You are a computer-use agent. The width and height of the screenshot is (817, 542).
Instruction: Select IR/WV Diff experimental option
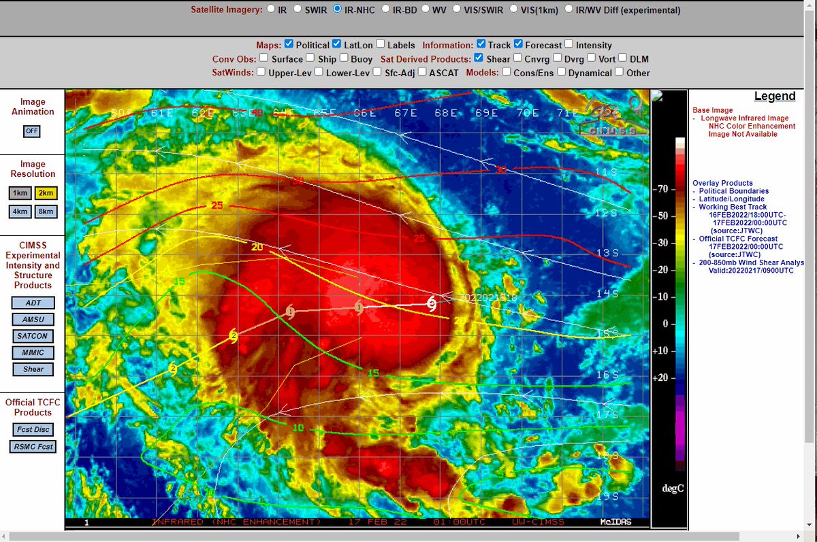coord(568,10)
